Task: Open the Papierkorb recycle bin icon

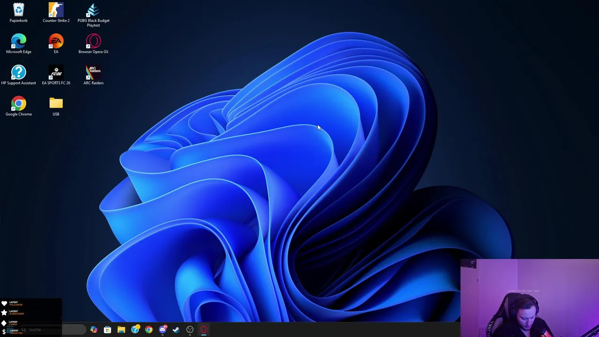Action: point(19,13)
